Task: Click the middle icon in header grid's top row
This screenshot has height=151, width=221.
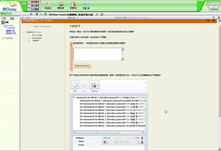Action: (x=214, y=3)
